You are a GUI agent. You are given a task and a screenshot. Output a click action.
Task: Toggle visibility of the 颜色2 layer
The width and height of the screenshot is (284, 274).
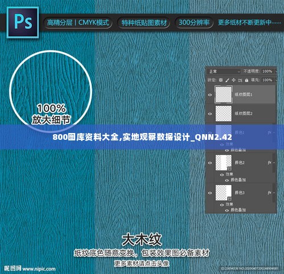210,163
